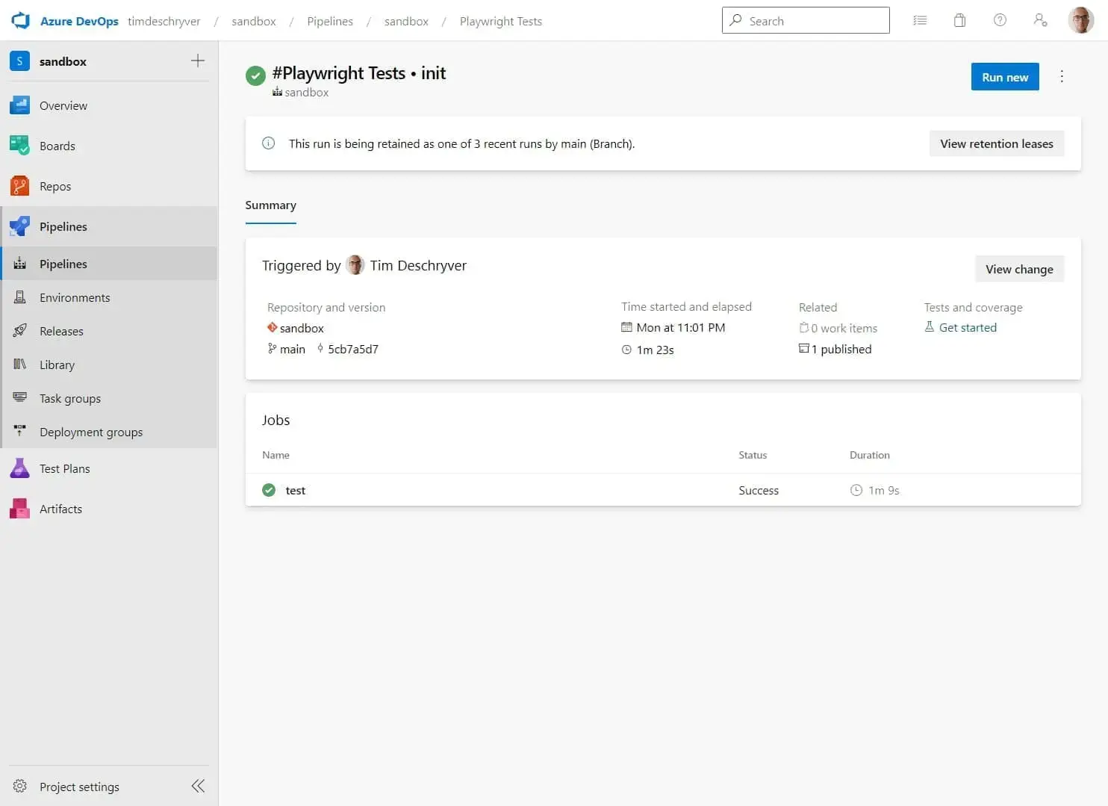Click the Pipelines breadcrumb
The height and width of the screenshot is (806, 1108).
[330, 21]
